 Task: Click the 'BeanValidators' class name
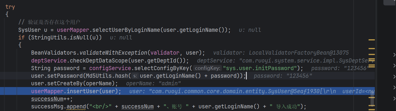click(54, 53)
